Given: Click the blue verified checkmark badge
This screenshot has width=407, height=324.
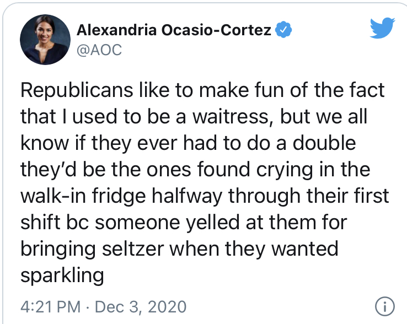Looking at the screenshot, I should pyautogui.click(x=283, y=30).
